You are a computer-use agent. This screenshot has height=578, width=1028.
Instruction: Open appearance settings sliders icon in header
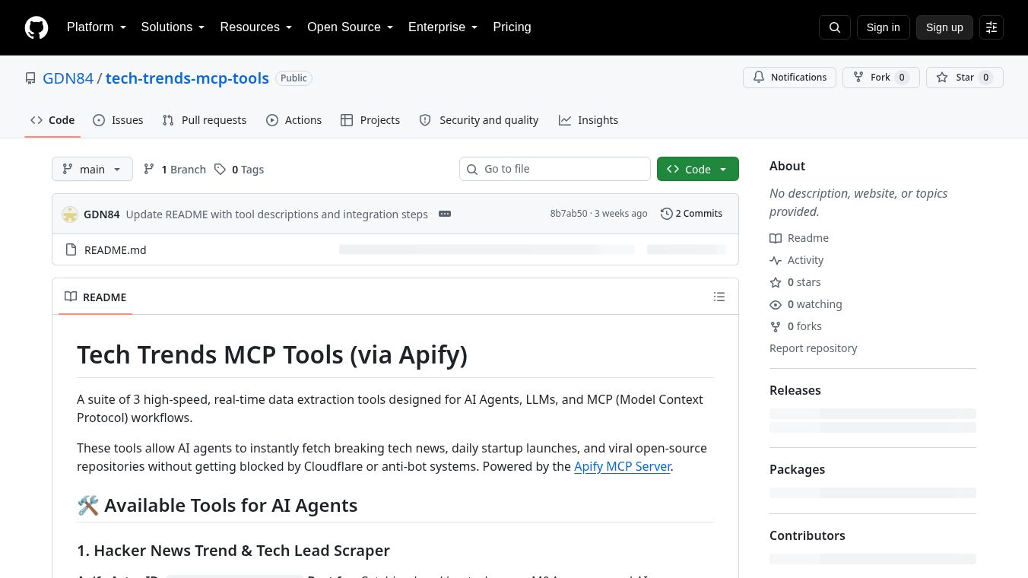point(992,27)
